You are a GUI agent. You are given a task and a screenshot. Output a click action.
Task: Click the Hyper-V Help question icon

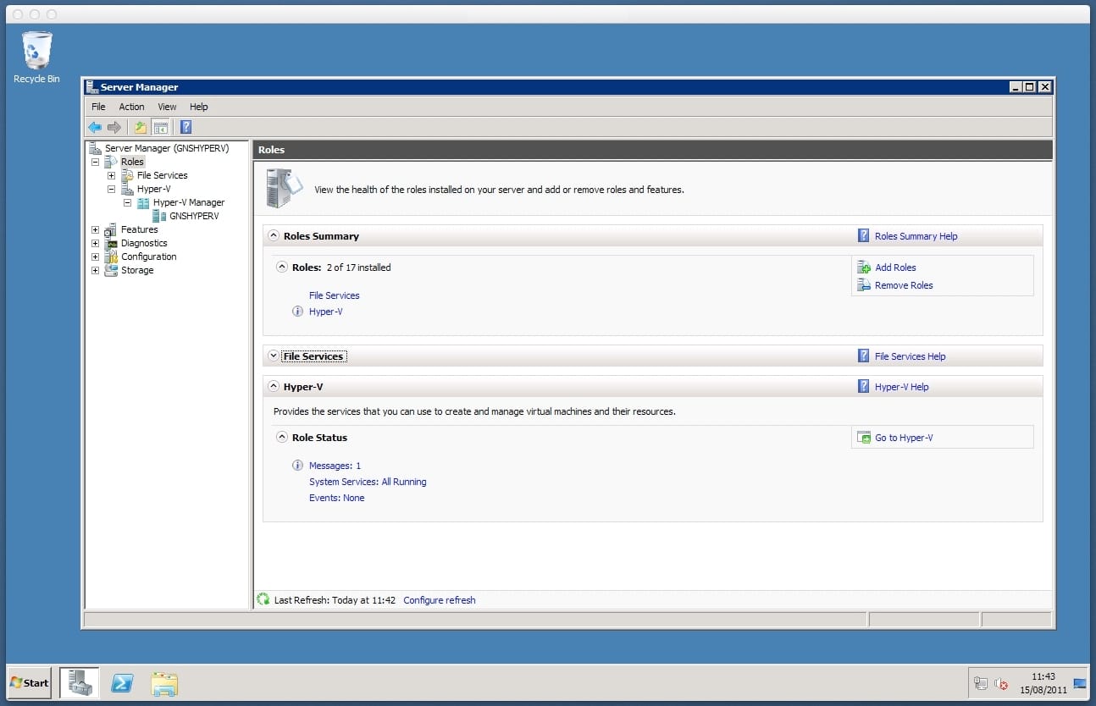pyautogui.click(x=863, y=387)
